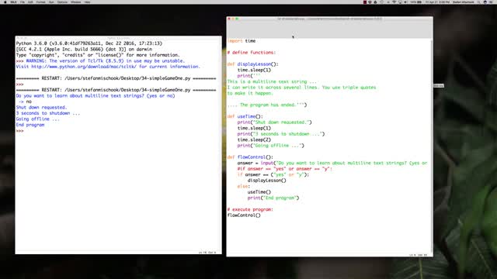Click 'Shut down requested.' output in shell

[x=41, y=107]
